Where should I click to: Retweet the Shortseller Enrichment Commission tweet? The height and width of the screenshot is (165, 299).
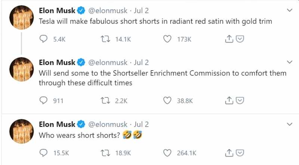tap(106, 100)
